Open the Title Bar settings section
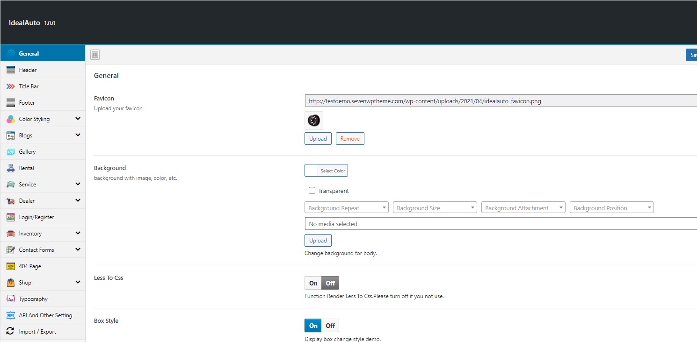The width and height of the screenshot is (697, 342). (29, 86)
